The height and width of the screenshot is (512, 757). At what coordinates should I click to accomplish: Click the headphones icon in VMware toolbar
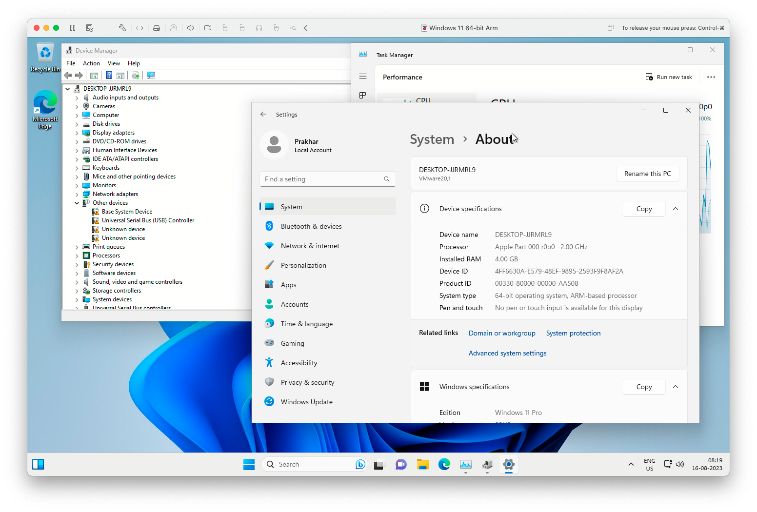(x=259, y=28)
